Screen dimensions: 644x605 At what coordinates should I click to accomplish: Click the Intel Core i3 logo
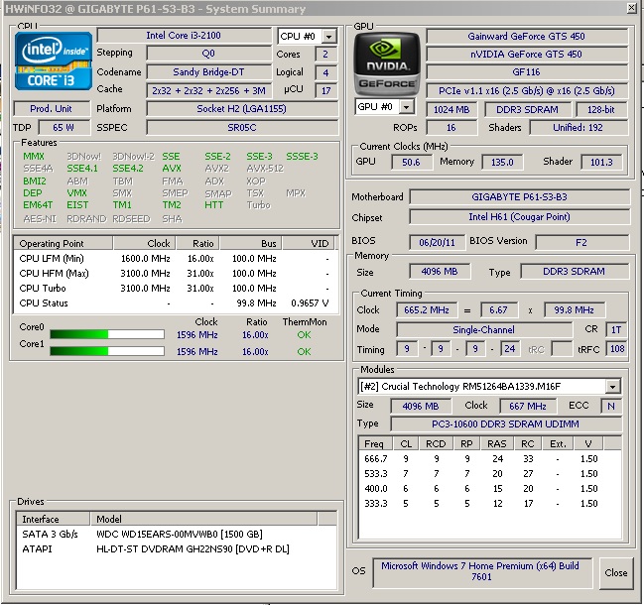coord(53,61)
